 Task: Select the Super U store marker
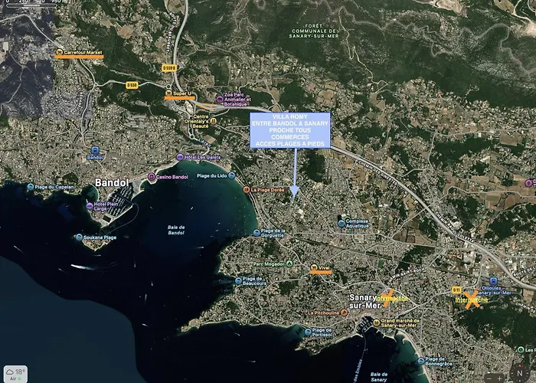coord(170,93)
